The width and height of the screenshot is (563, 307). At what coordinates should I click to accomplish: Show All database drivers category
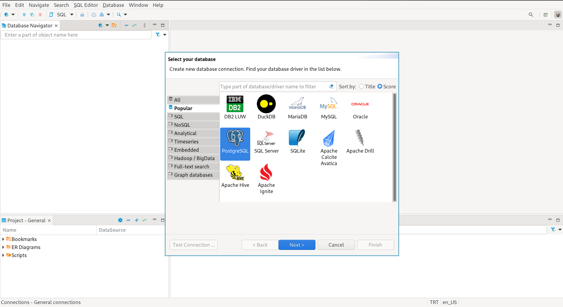click(193, 100)
